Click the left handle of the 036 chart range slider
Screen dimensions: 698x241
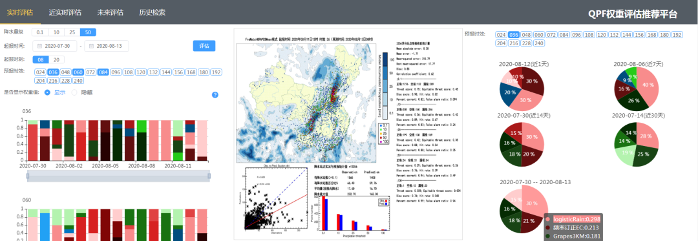tap(28, 176)
